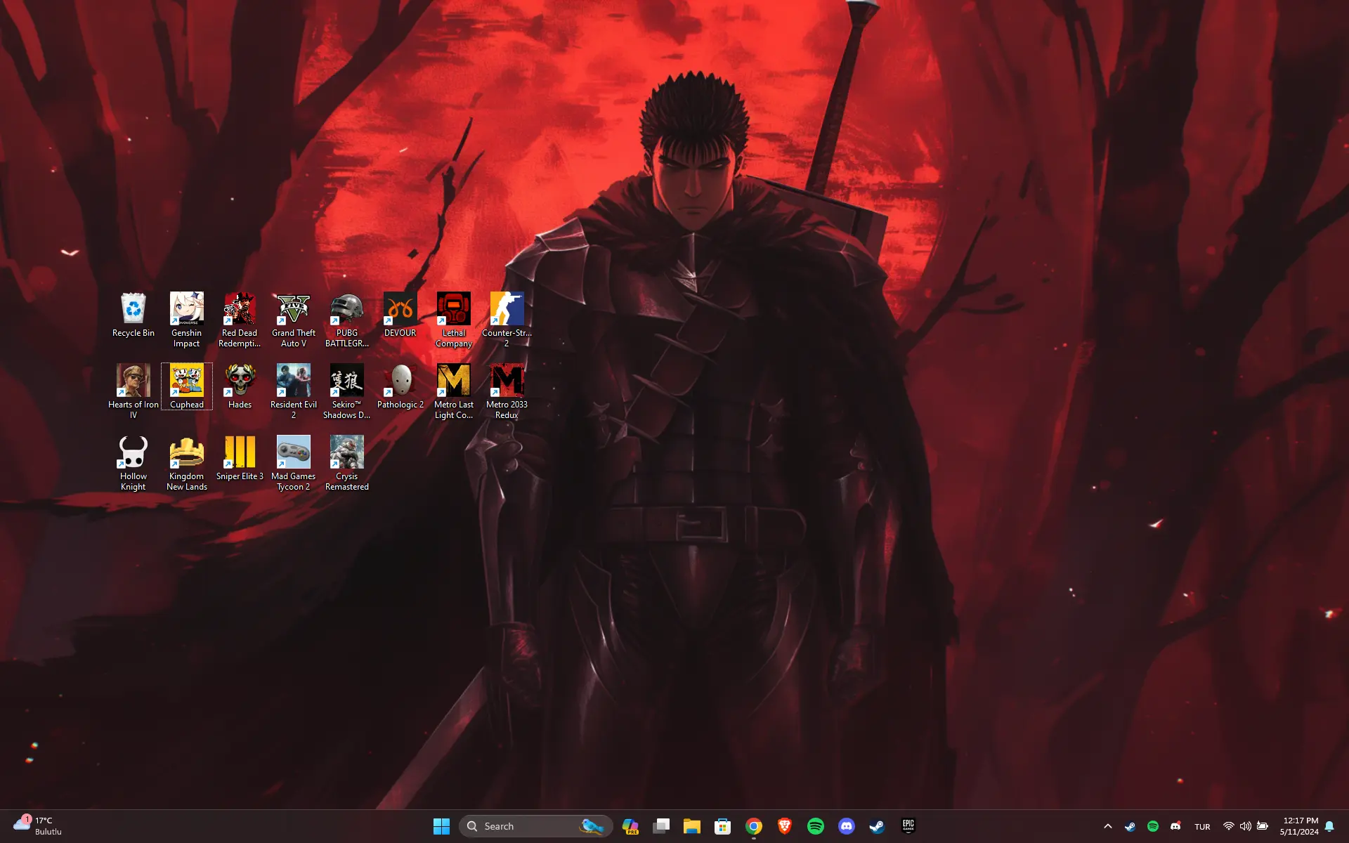1349x843 pixels.
Task: Select the Hearts of Iron IV shortcut
Action: pos(133,391)
